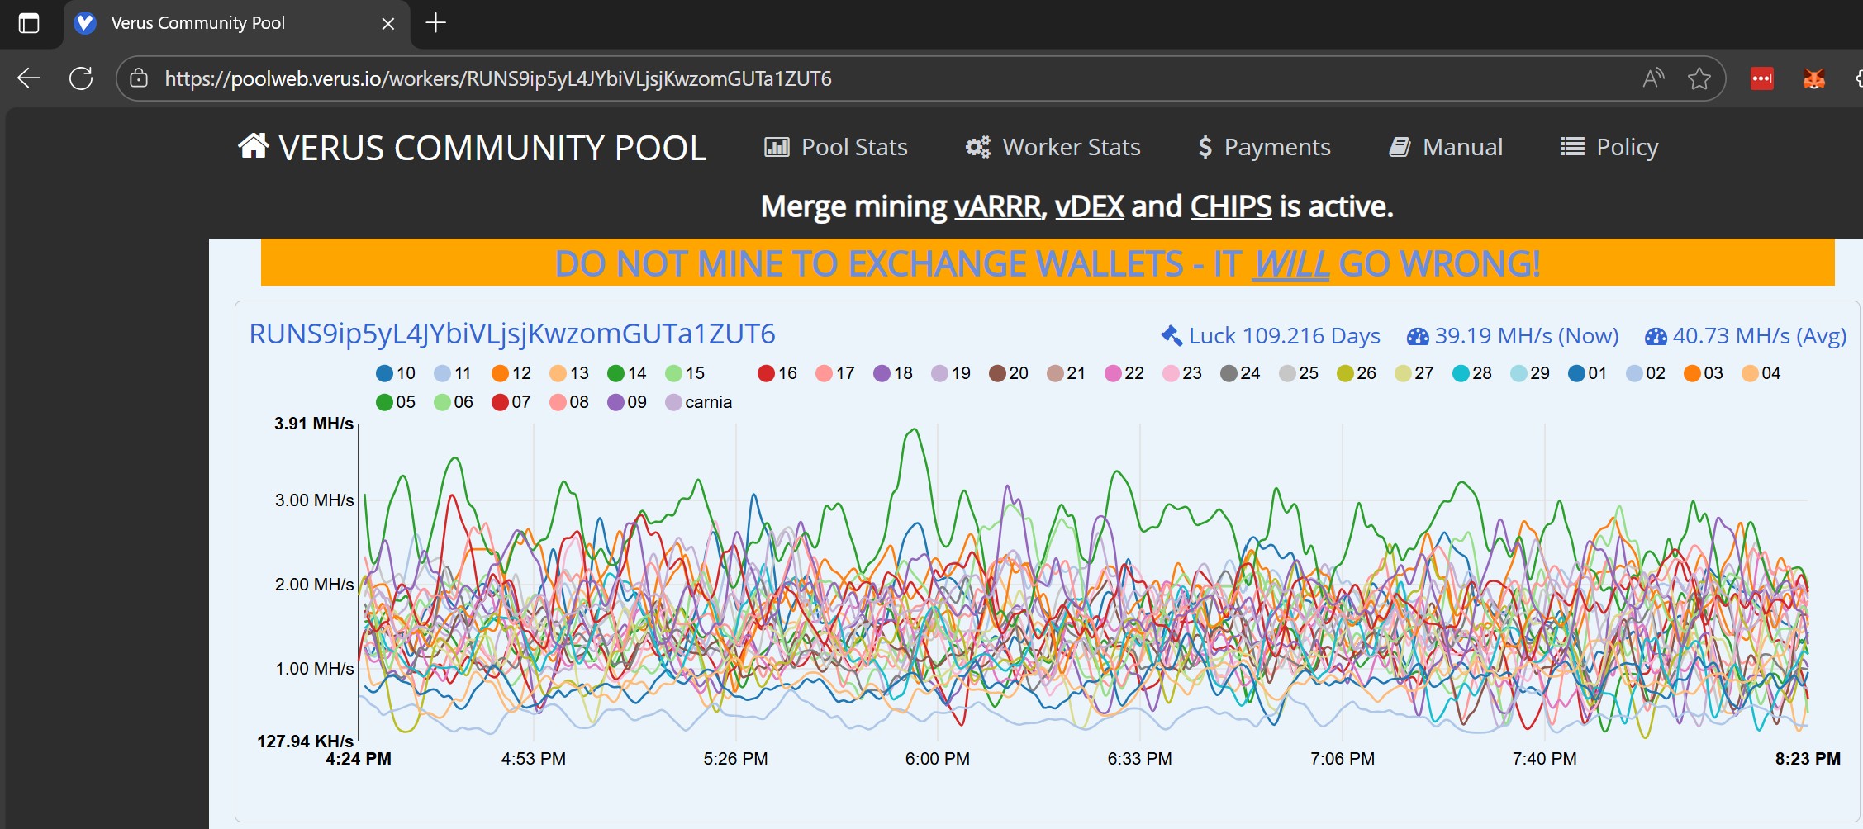Hide worker 28 series from legend
This screenshot has height=829, width=1863.
pyautogui.click(x=1471, y=373)
